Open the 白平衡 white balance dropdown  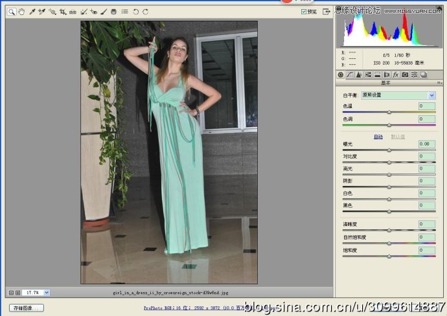pyautogui.click(x=398, y=95)
